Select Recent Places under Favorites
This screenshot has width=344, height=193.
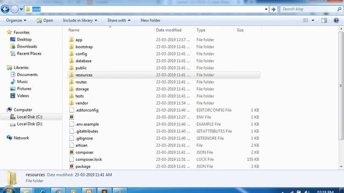click(x=29, y=54)
